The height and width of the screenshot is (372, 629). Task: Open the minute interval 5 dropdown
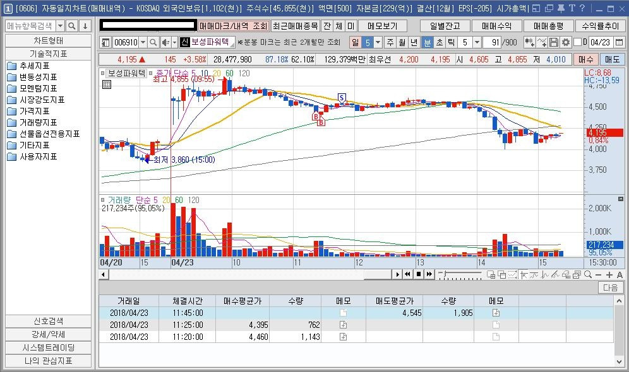click(x=477, y=42)
